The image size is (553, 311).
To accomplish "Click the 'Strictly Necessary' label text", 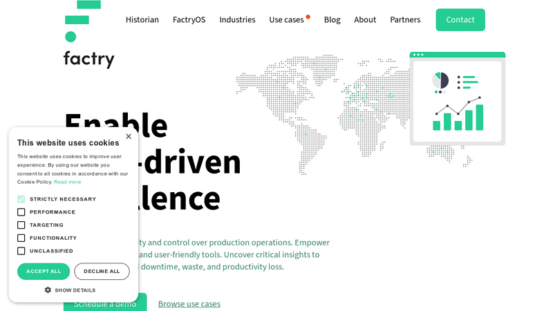I will pos(63,199).
